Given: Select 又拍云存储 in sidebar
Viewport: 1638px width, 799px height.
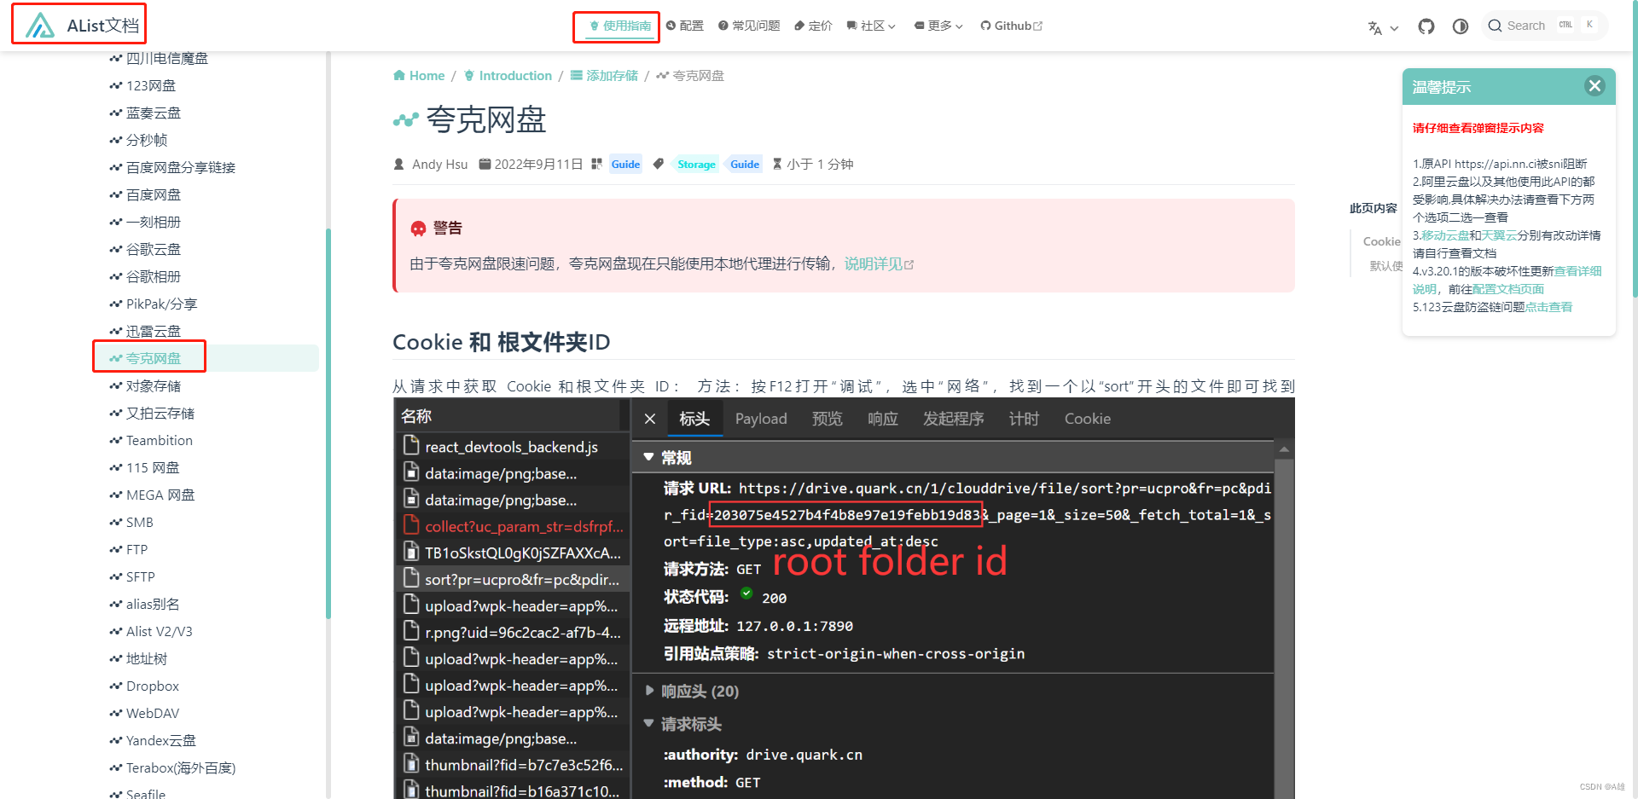Looking at the screenshot, I should pyautogui.click(x=153, y=414).
